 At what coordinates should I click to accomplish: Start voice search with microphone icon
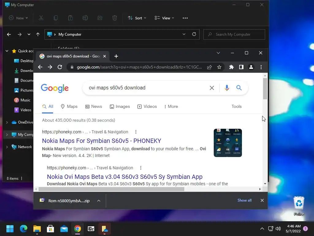click(227, 88)
